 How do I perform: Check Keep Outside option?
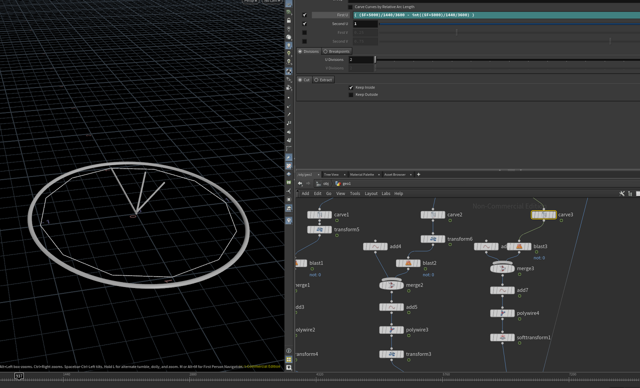click(x=351, y=94)
